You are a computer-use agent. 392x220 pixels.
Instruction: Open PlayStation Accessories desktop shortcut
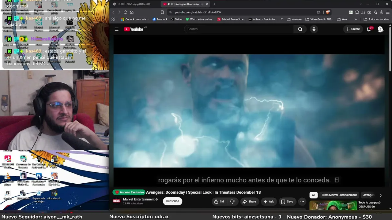(x=39, y=179)
